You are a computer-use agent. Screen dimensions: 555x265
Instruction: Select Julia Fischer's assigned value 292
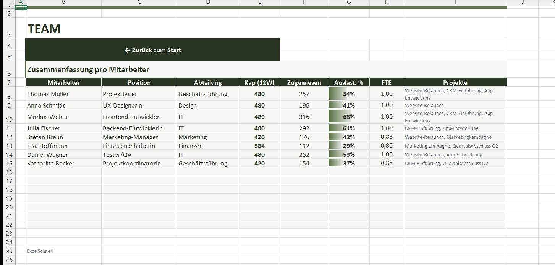pos(304,128)
